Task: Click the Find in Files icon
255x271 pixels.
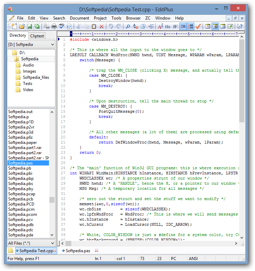Action: click(143, 26)
